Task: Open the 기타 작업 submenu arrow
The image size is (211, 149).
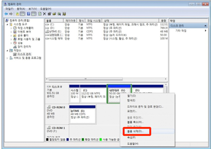Action: [205, 31]
